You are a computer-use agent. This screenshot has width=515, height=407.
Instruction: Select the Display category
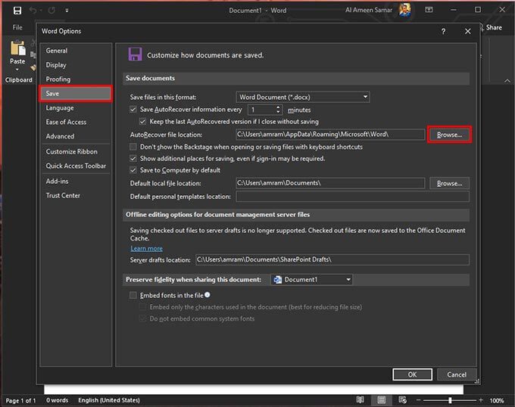76,65
